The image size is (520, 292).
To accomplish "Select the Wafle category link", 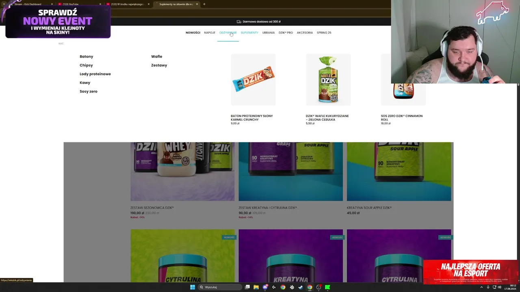I will (x=157, y=56).
